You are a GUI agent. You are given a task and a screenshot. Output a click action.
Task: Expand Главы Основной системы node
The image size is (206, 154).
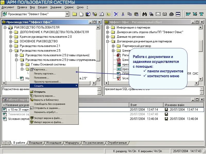tap(22, 65)
